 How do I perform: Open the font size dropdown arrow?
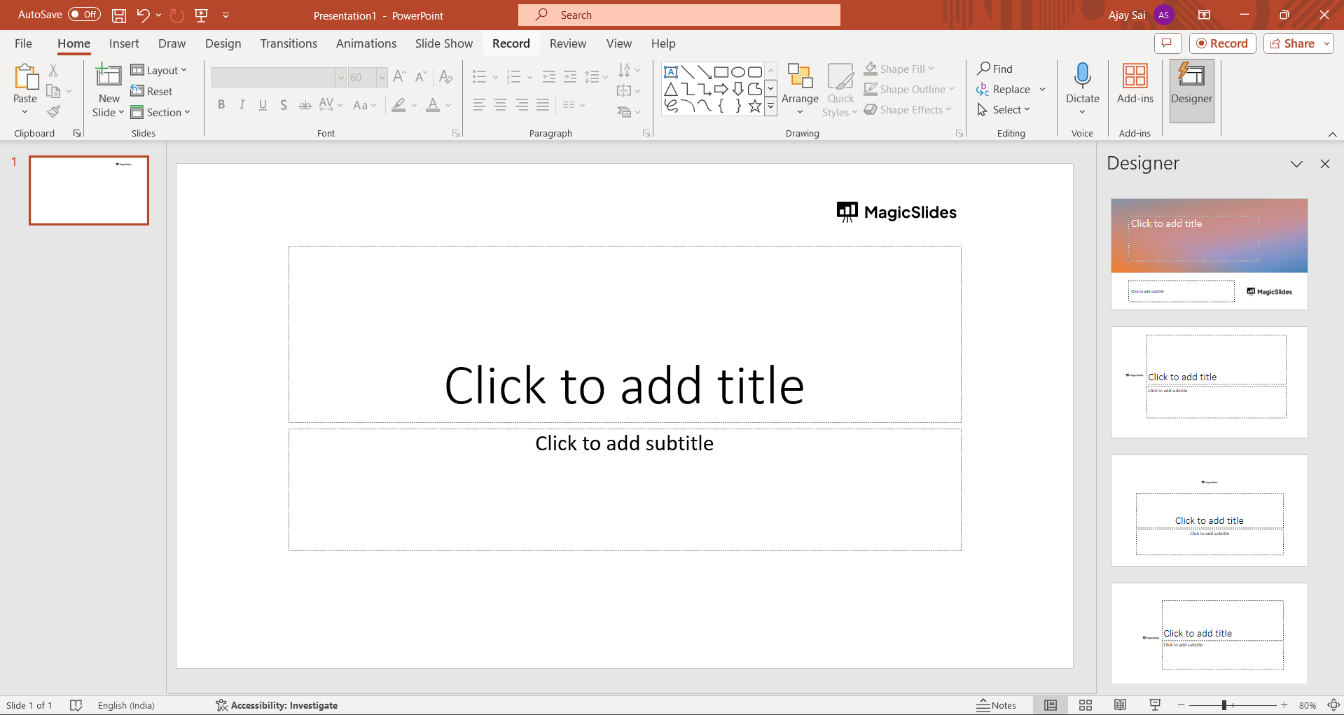point(382,77)
